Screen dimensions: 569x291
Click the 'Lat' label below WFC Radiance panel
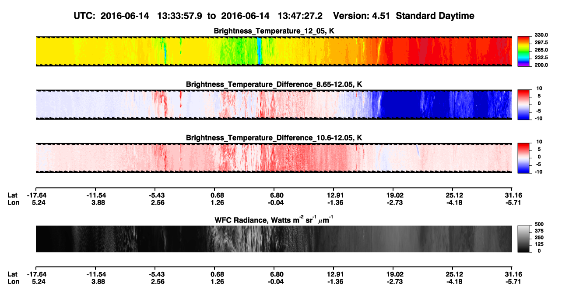pyautogui.click(x=12, y=274)
